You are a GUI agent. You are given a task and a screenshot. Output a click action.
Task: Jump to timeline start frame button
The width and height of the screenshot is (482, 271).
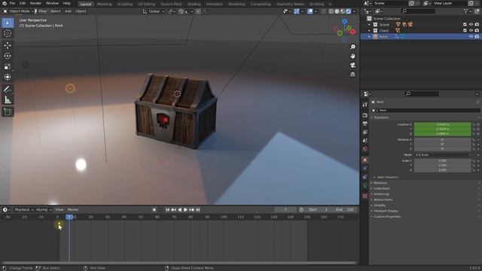click(x=167, y=209)
